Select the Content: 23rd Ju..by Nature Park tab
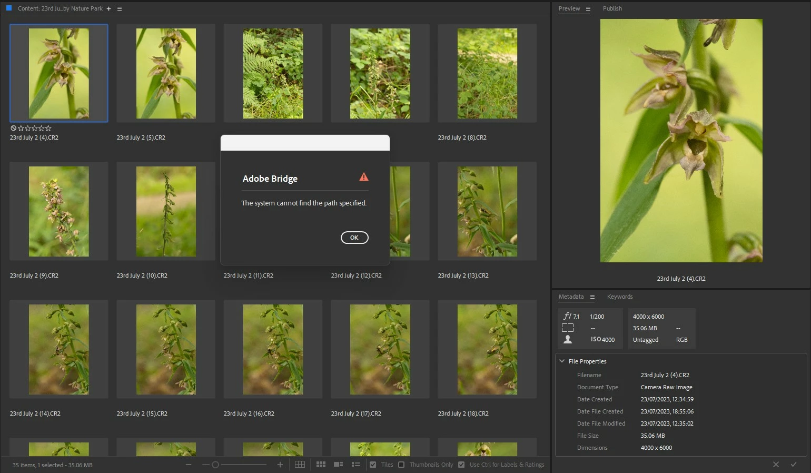The height and width of the screenshot is (473, 811). (x=60, y=8)
